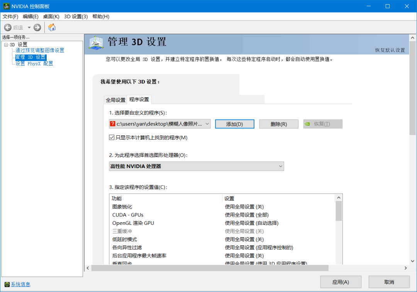Click the settings list scrollbar thumb
Image resolution: width=417 pixels, height=292 pixels.
click(339, 211)
